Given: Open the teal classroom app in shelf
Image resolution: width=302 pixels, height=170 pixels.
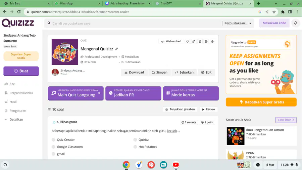Looking at the screenshot, I should coord(163,165).
